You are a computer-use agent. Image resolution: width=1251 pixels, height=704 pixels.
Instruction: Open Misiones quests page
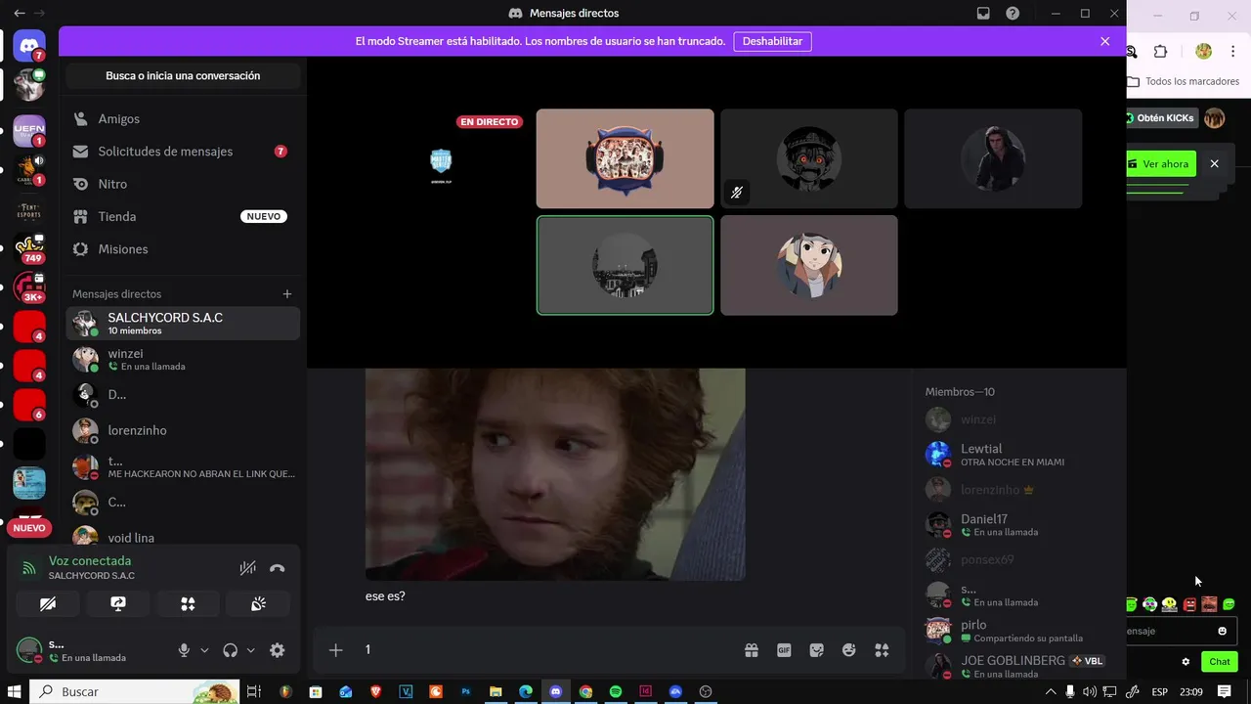tap(183, 249)
